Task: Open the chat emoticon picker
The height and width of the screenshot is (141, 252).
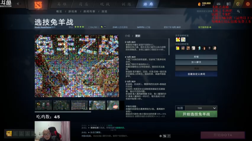Action: tap(161, 136)
